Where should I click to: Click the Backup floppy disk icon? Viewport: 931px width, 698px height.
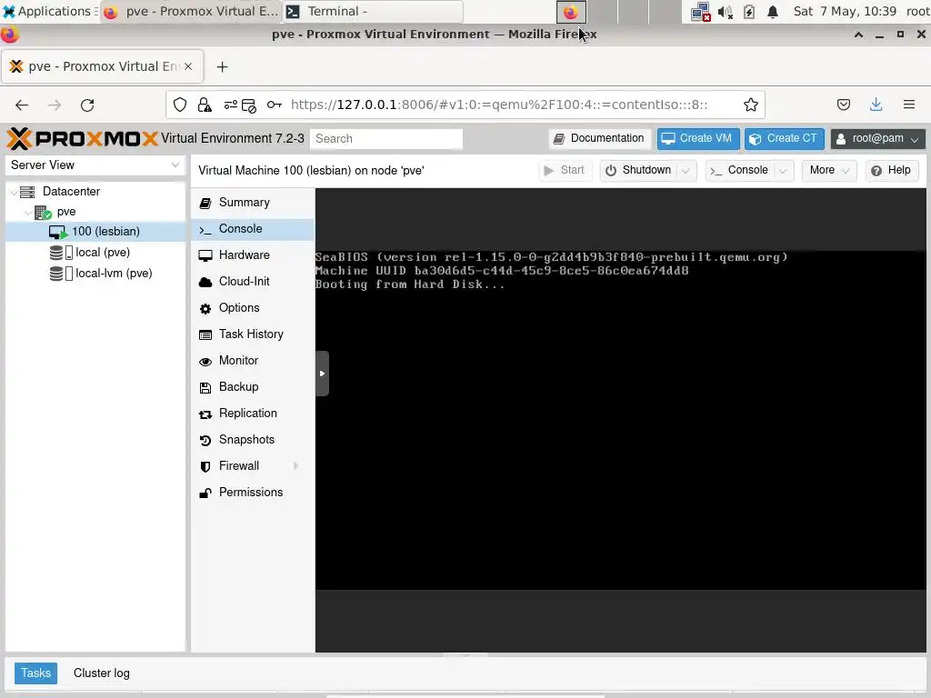(x=205, y=387)
